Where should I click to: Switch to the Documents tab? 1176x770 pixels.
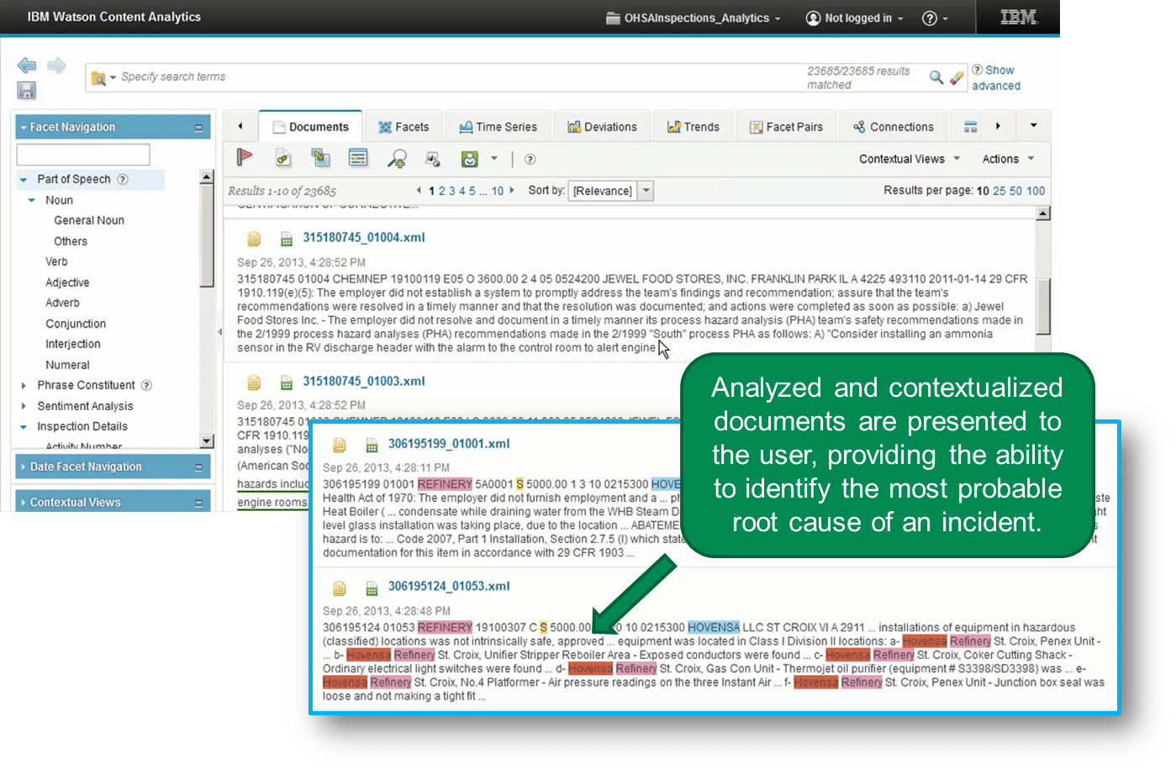(x=310, y=127)
